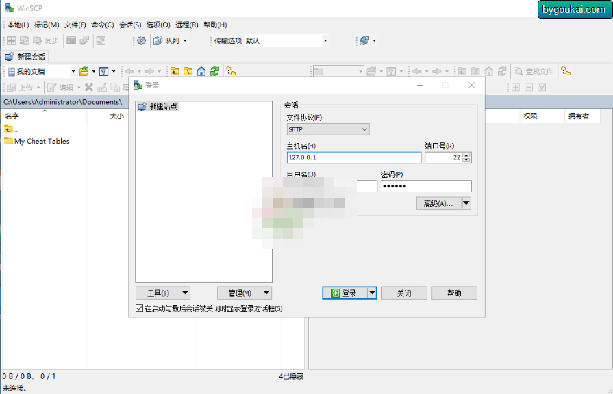Click the 编辑 edit toolbar button
Viewport: 613px width, 394px height.
pyautogui.click(x=63, y=88)
